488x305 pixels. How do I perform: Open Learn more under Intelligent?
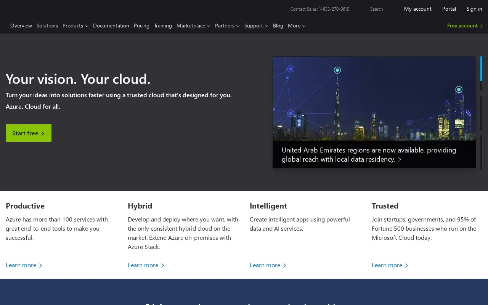pyautogui.click(x=268, y=265)
